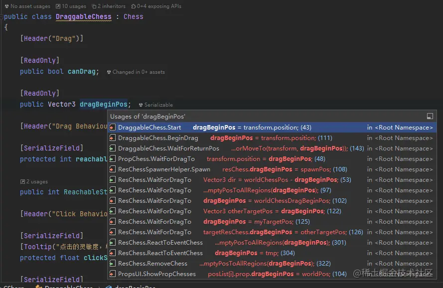Image resolution: width=443 pixels, height=288 pixels.
Task: Click the Vector3 type in declaration
Action: click(62, 104)
